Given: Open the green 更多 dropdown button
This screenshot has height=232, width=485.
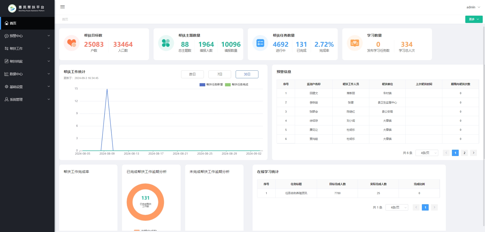Looking at the screenshot, I should click(474, 19).
